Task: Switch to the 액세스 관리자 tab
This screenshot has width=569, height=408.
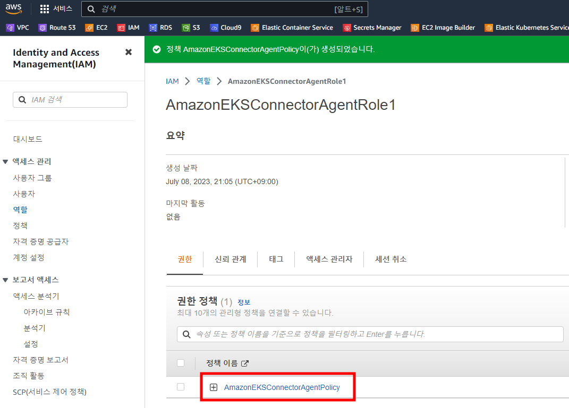Action: click(329, 259)
